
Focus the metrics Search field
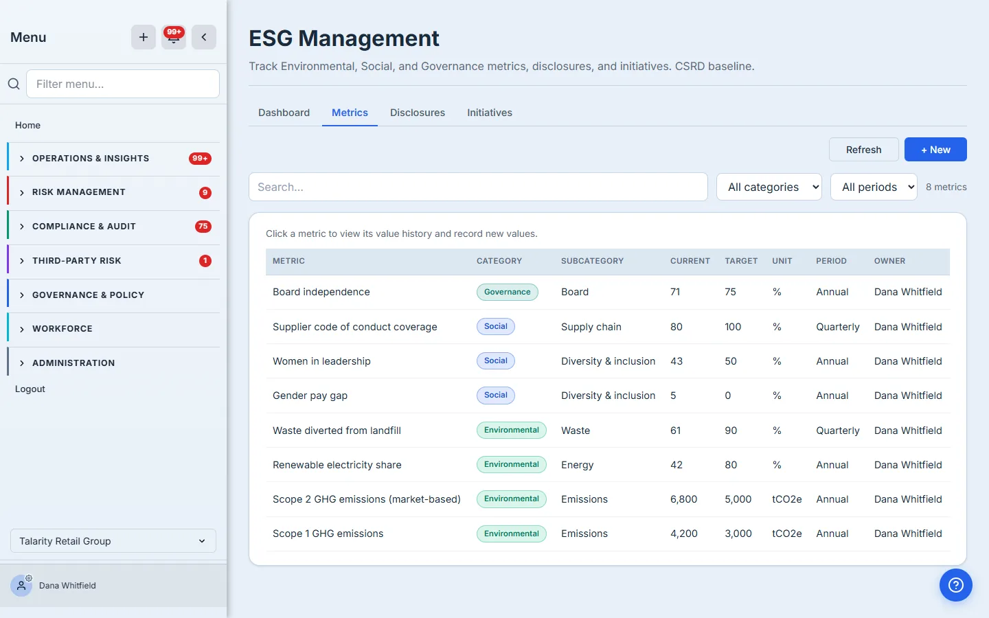(x=478, y=187)
